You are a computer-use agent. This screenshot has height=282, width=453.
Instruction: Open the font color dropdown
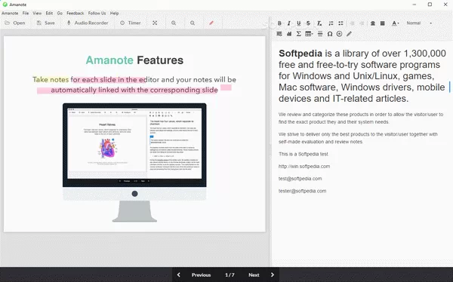click(x=395, y=23)
